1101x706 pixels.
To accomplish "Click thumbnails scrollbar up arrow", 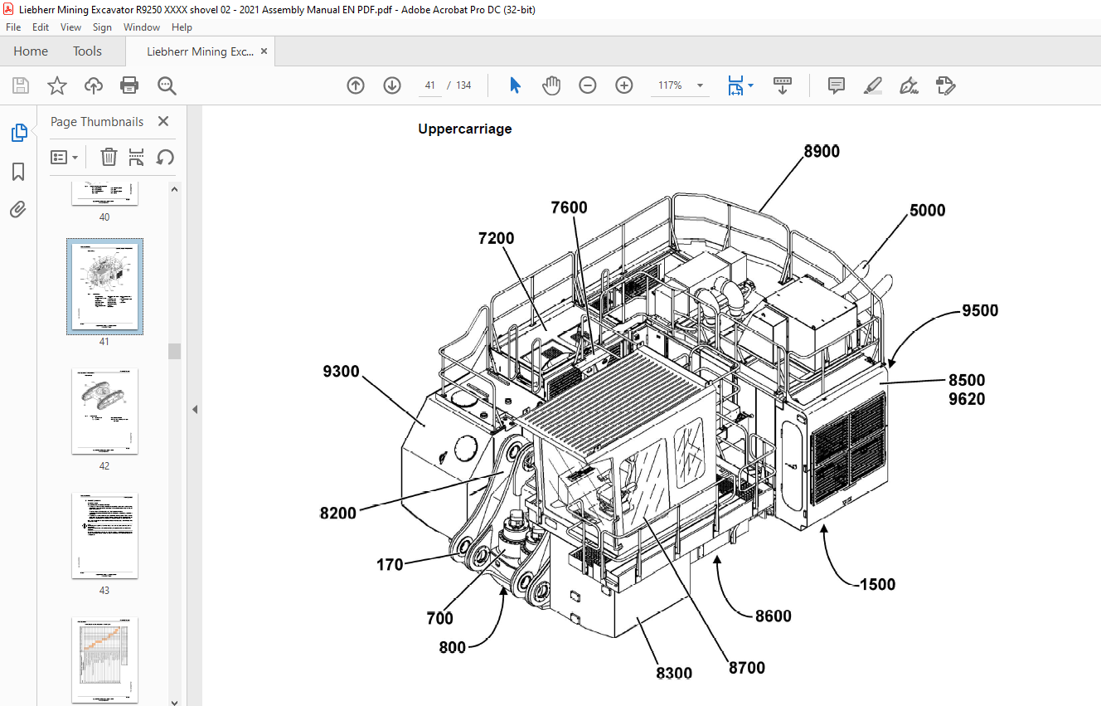I will [174, 189].
